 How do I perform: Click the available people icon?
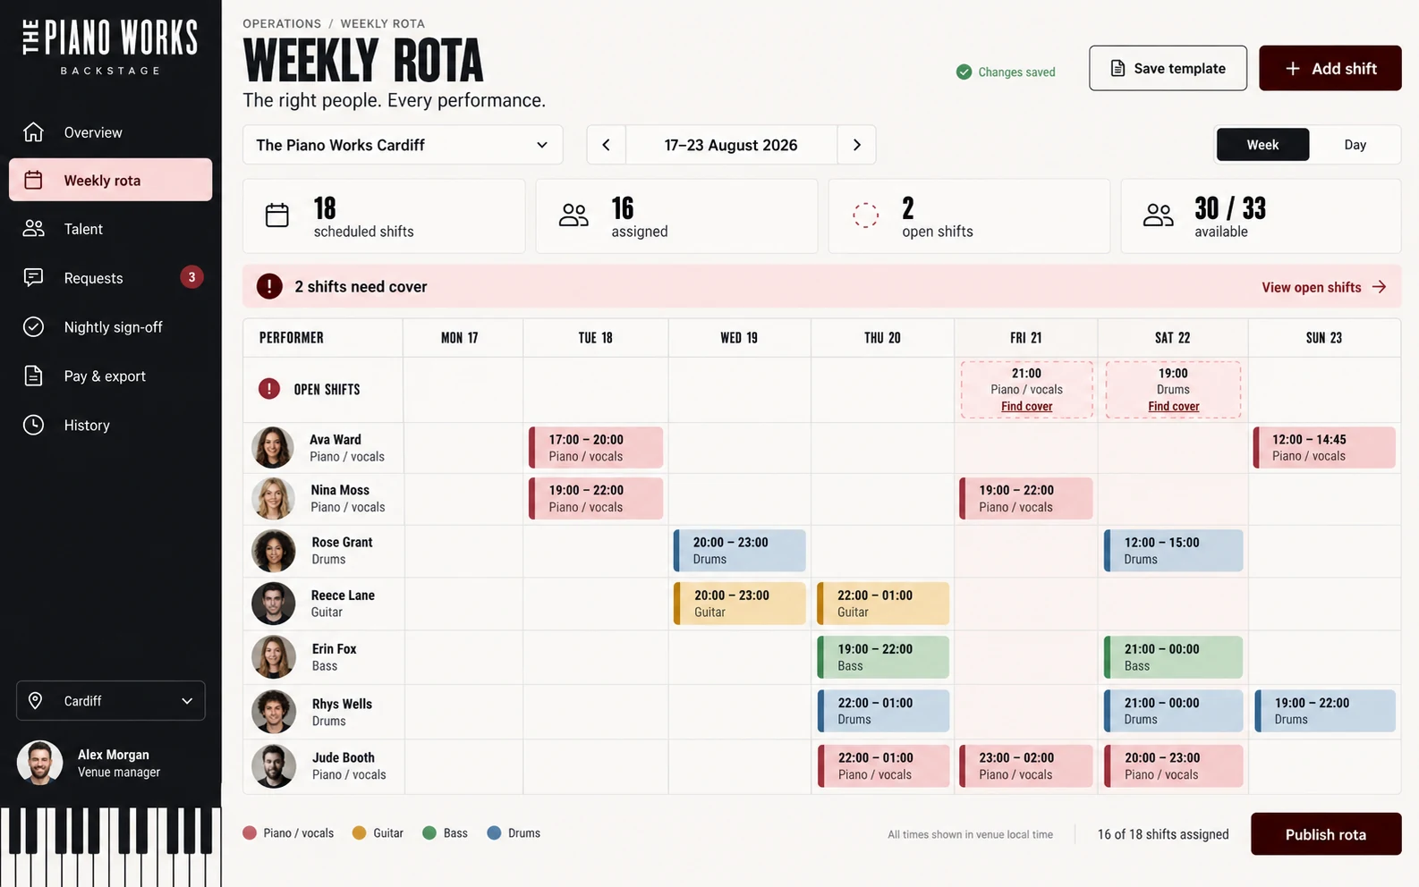click(x=1158, y=215)
